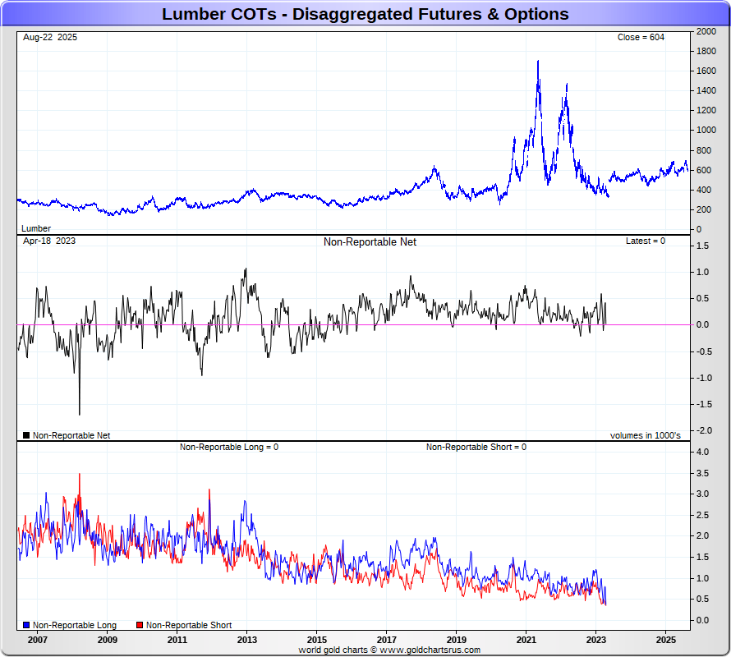Click the 'Non-Reportable Short' legend text
This screenshot has width=731, height=657.
pos(189,625)
